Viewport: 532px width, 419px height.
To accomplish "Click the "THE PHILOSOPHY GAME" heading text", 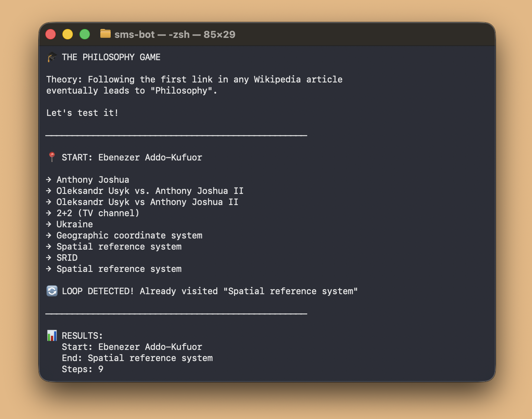I will [111, 57].
